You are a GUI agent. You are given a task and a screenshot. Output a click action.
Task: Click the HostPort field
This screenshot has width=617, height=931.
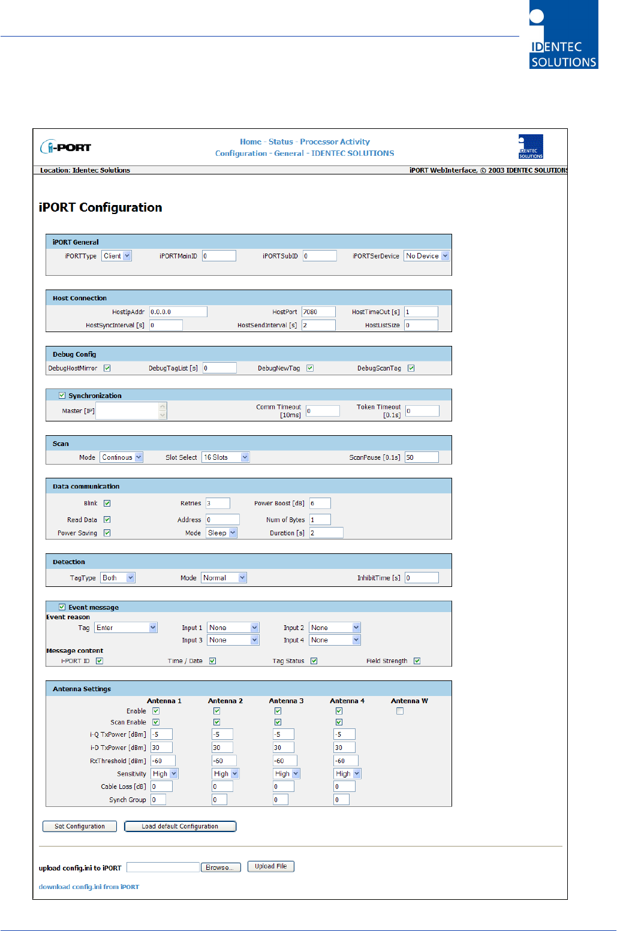[x=318, y=312]
